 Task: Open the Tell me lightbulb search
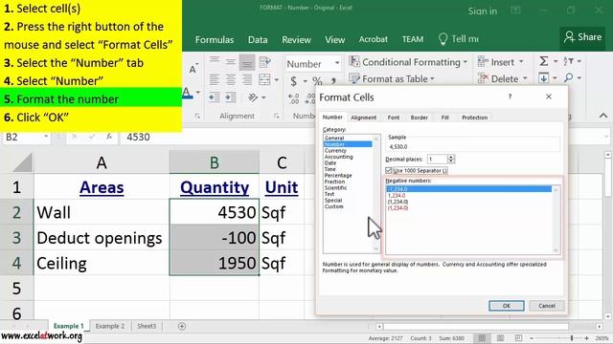(443, 39)
